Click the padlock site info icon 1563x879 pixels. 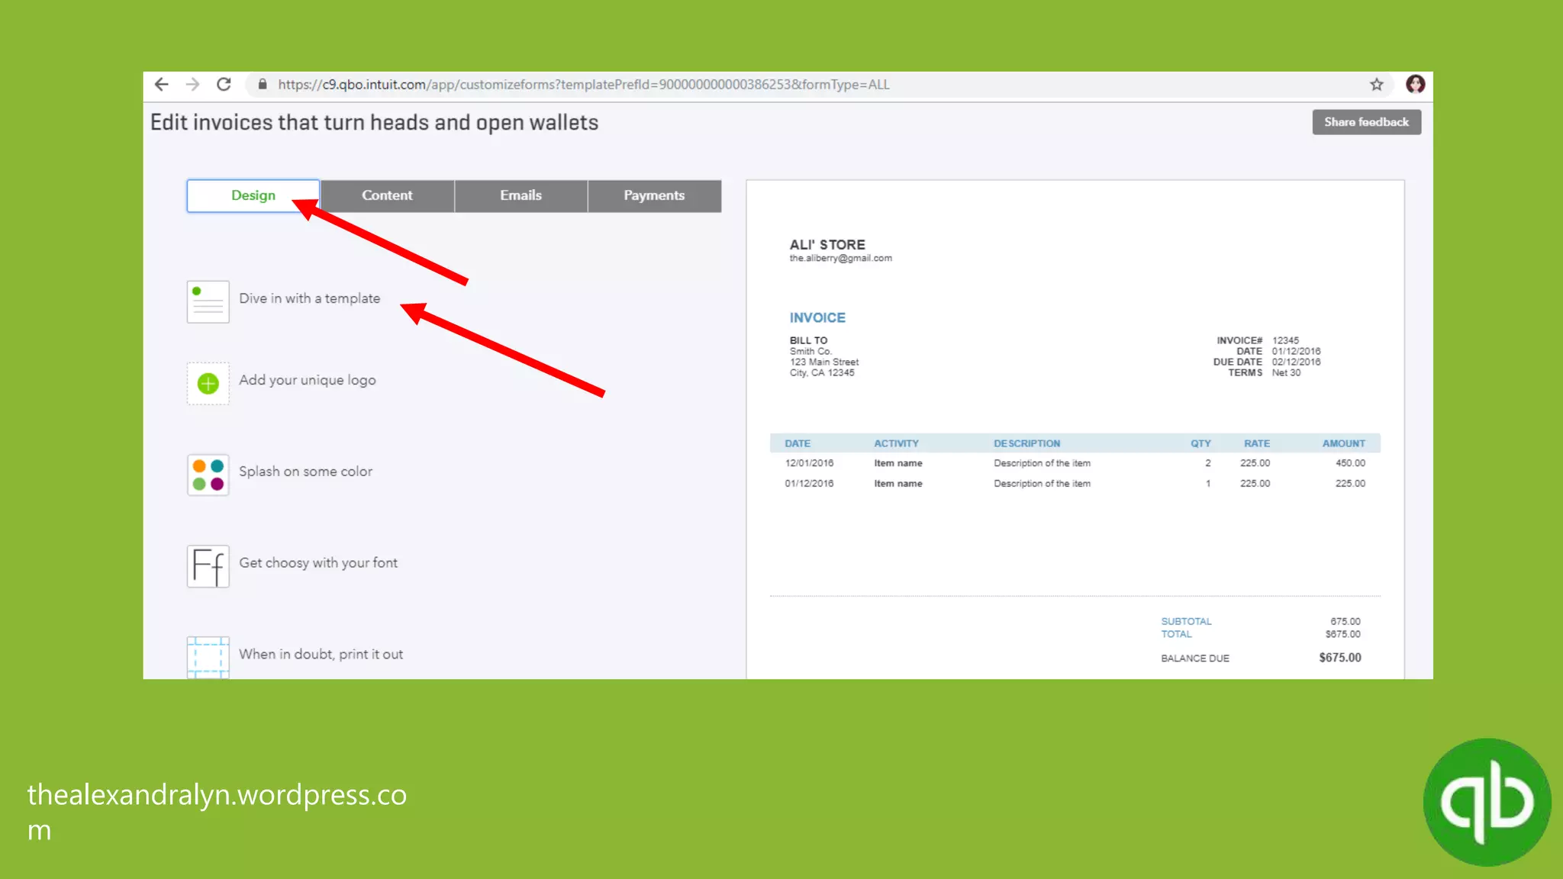tap(263, 85)
